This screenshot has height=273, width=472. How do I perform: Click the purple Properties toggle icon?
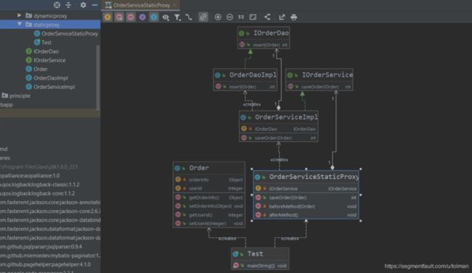(142, 17)
